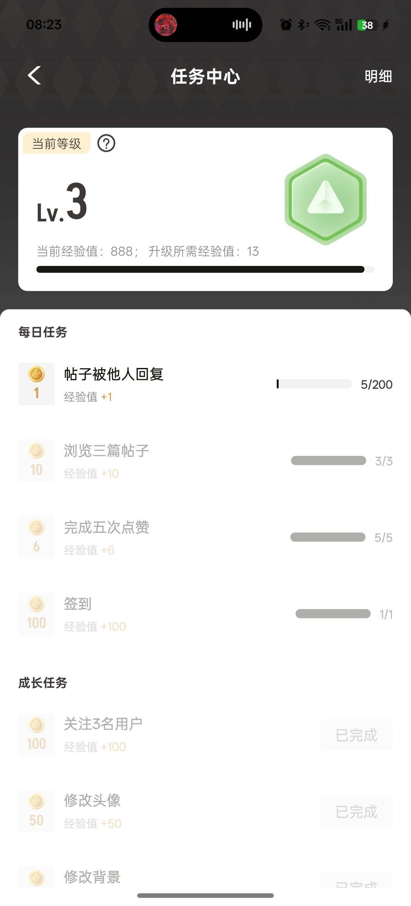Screen dimensions: 411x906
Task: Tap the back arrow icon
Action: (34, 76)
